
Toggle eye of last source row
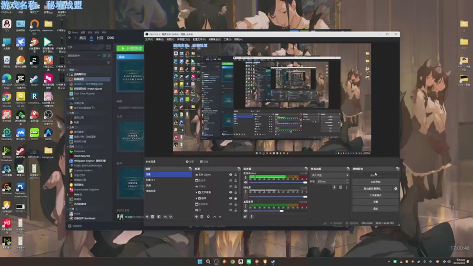(x=231, y=210)
